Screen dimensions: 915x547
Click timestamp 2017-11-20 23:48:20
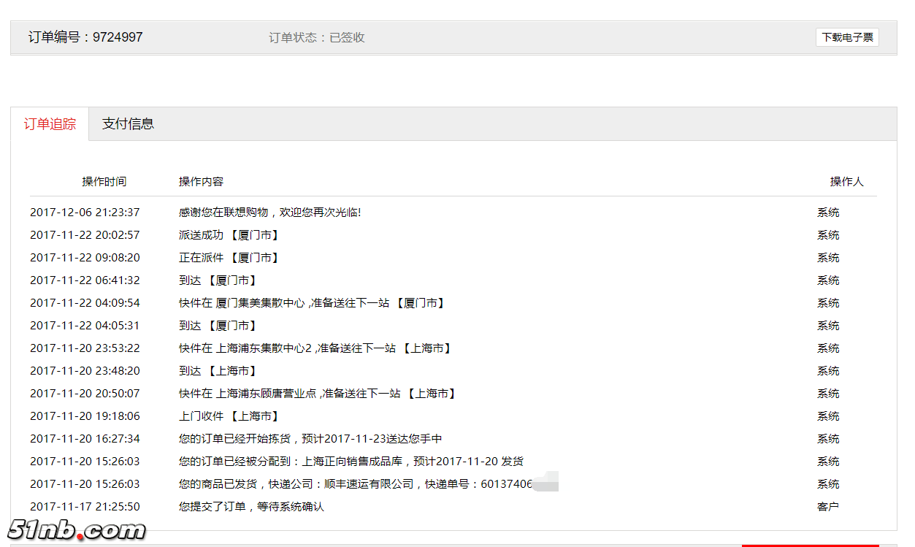click(x=85, y=371)
